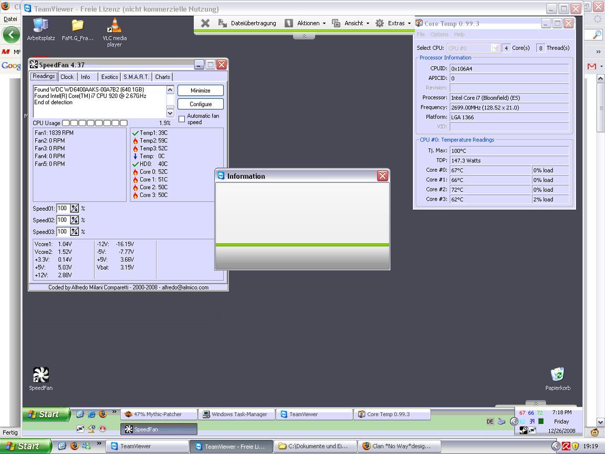The width and height of the screenshot is (605, 454).
Task: Open Core Temp Help menu
Action: tap(459, 34)
